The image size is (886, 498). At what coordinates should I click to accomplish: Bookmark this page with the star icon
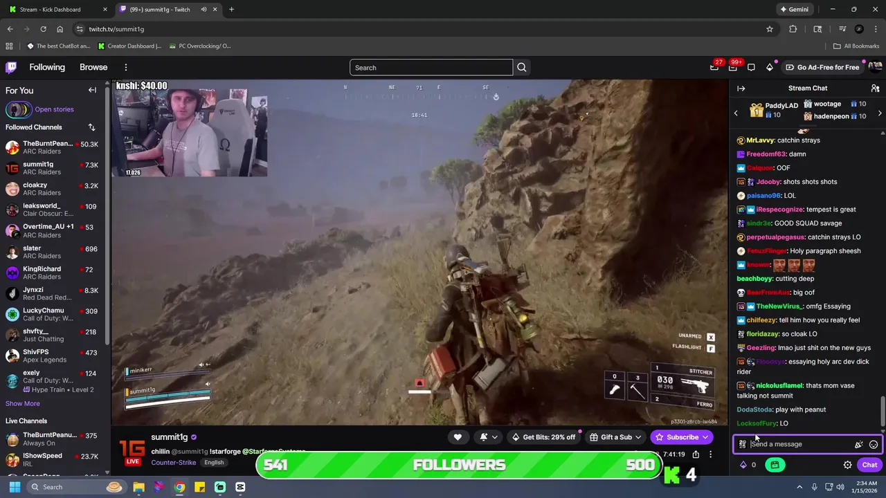[770, 29]
